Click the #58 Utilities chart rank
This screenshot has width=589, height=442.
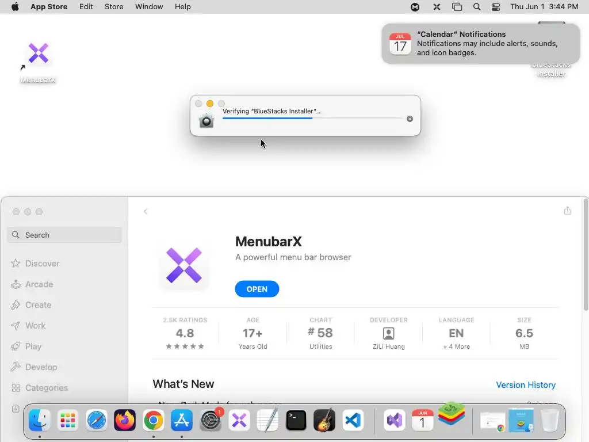(321, 333)
